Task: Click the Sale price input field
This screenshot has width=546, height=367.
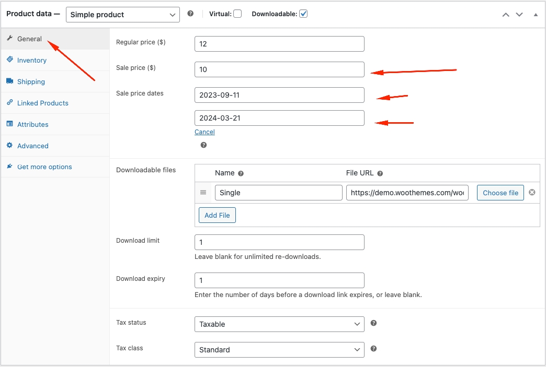Action: (279, 69)
